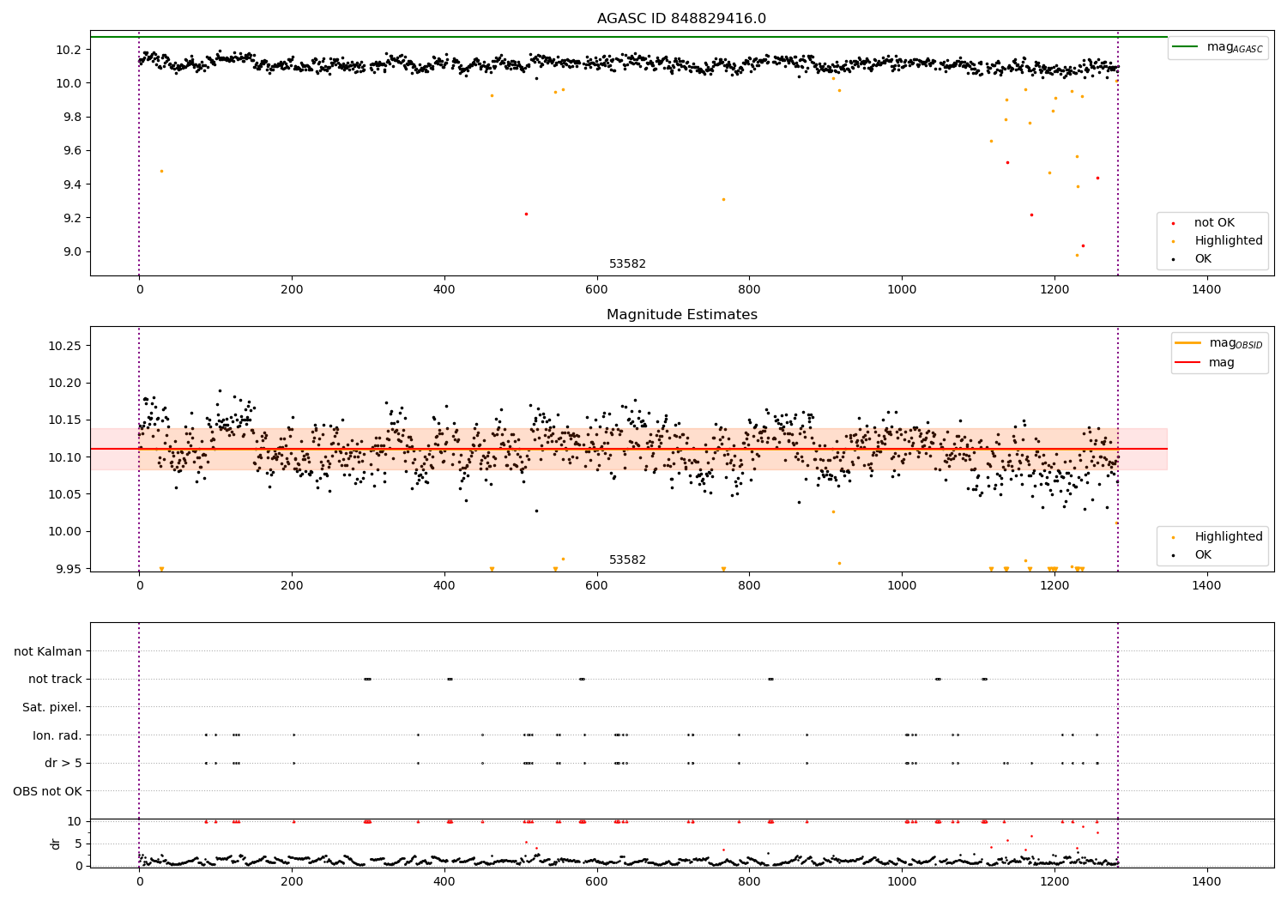Click the Magnitude Estimates subplot title
The image size is (1287, 901).
681,315
